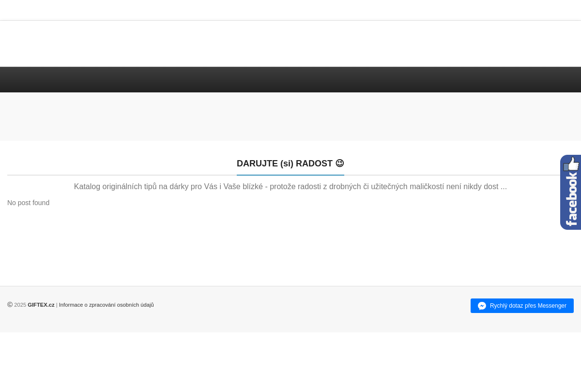Viewport: 581px width, 387px height.
Task: Click the vertical bar separator in footer
Action: point(57,305)
